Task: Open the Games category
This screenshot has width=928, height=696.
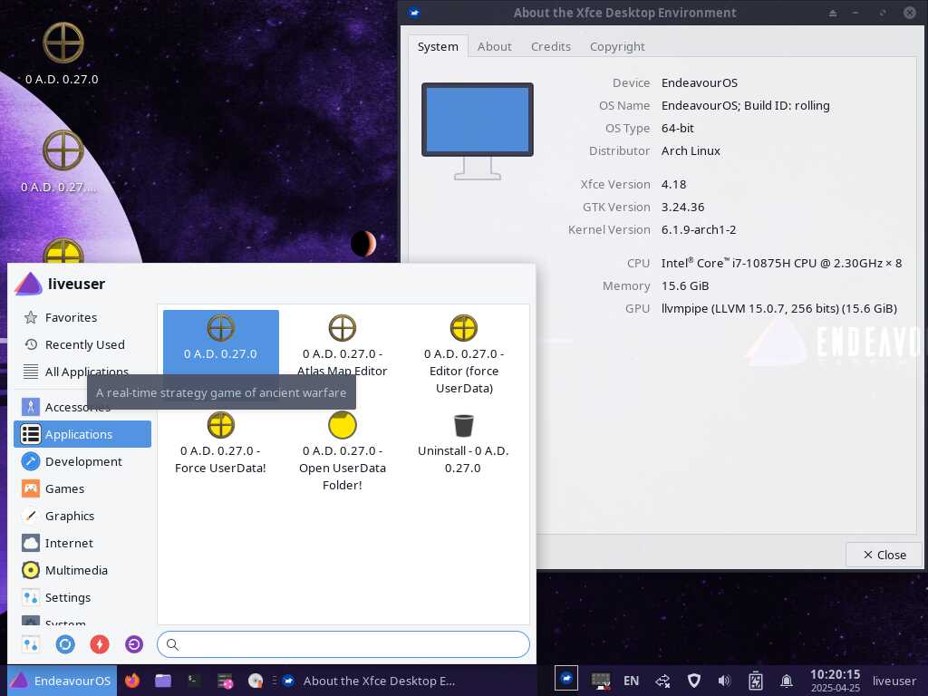Action: click(82, 488)
